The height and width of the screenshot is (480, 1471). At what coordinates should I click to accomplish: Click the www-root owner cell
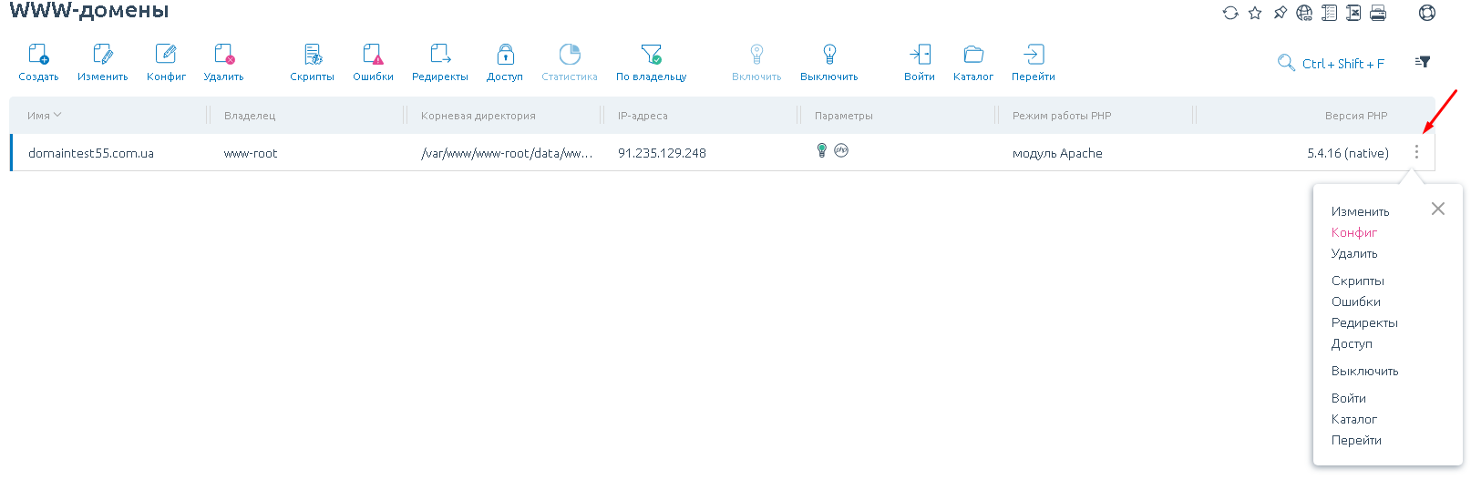(251, 153)
